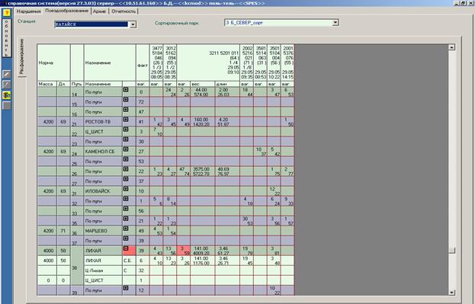
Task: Expand the track 25 По пути row
Action: coord(126,159)
